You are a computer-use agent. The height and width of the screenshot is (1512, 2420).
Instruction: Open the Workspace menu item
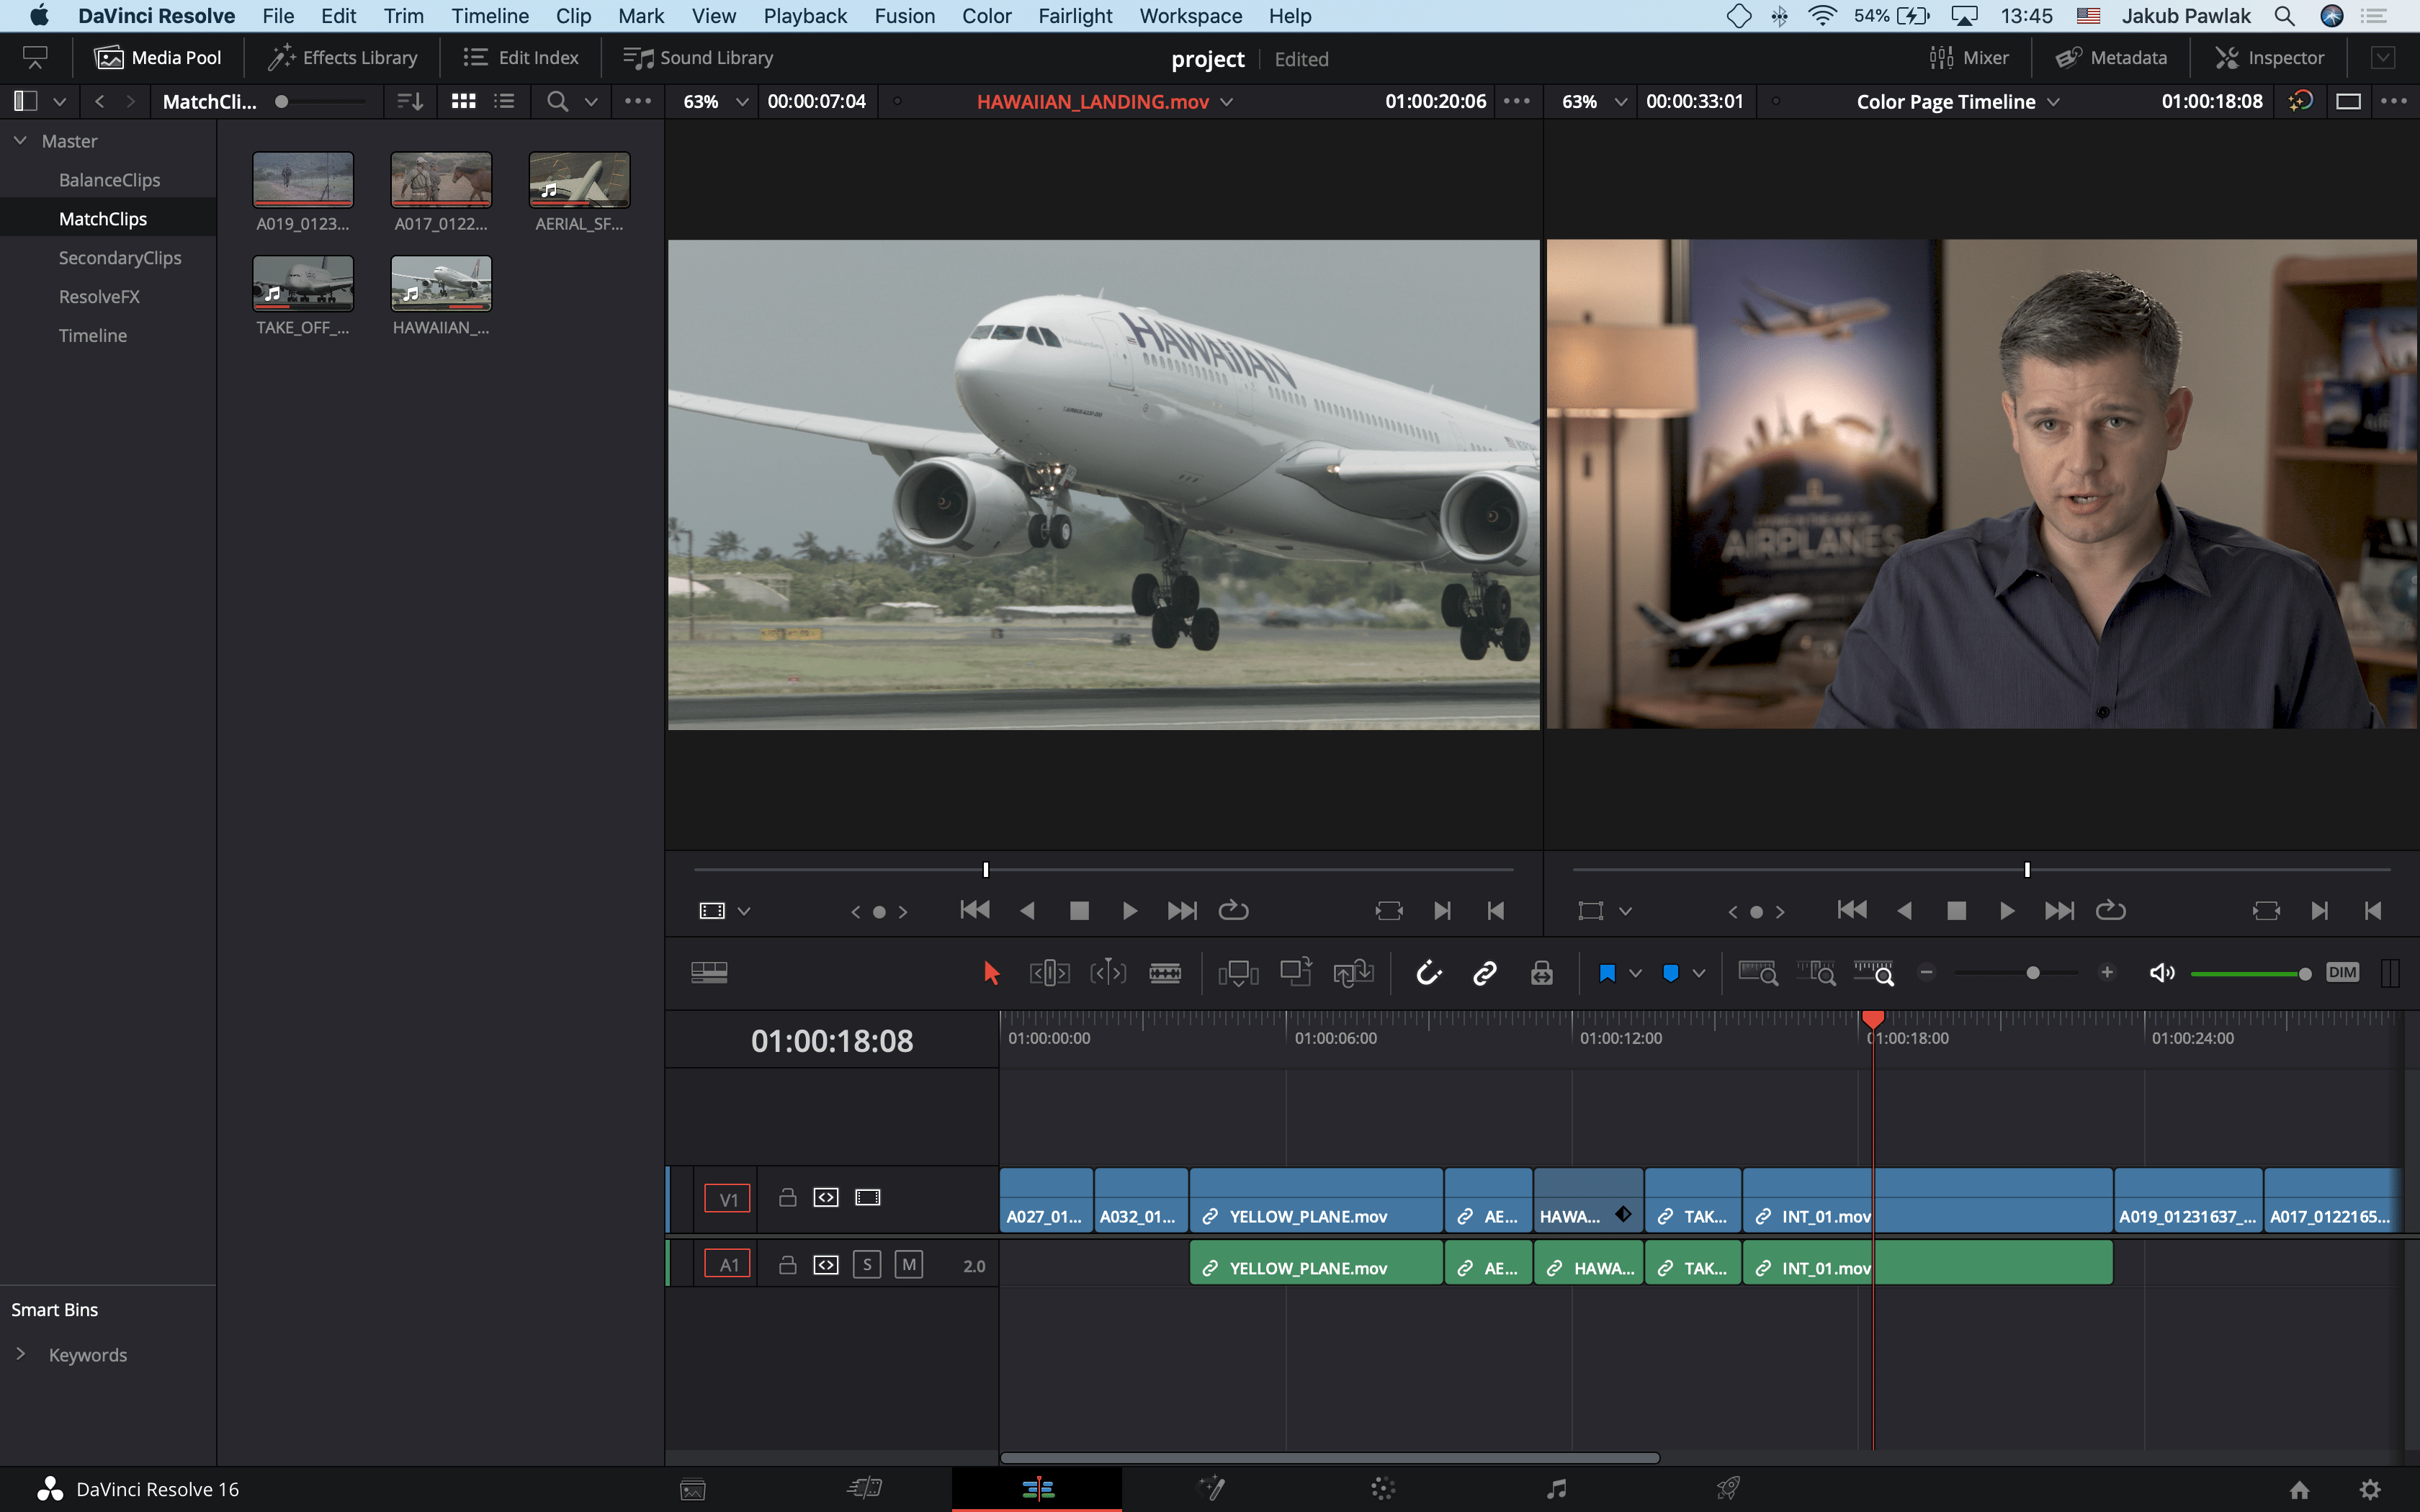pos(1188,16)
